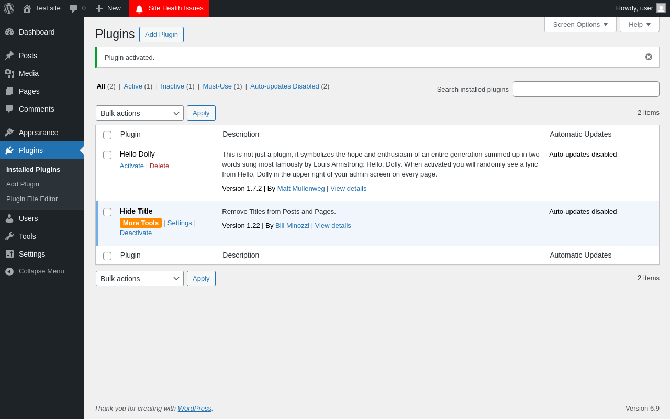
Task: Check the select-all checkbox in table footer
Action: 107,256
